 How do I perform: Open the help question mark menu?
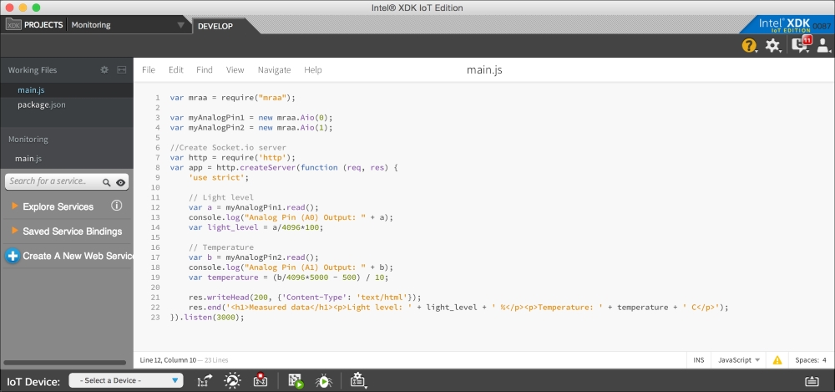pyautogui.click(x=748, y=46)
